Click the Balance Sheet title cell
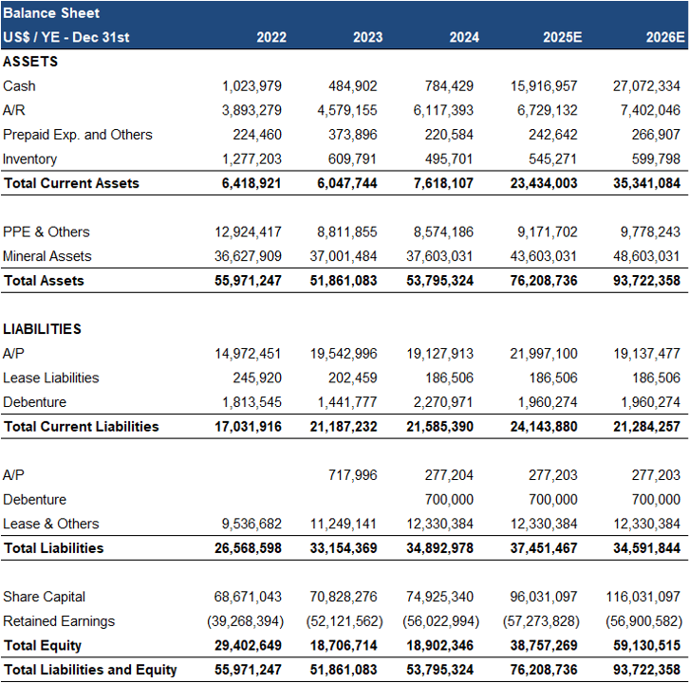Viewport: 689px width, 683px height. (x=51, y=13)
